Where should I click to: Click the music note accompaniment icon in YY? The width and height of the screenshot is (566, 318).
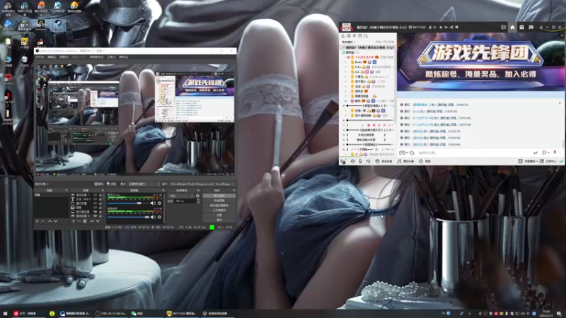(x=399, y=161)
